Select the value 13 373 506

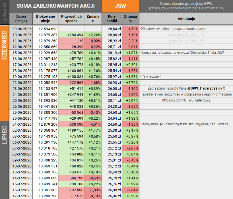pyautogui.click(x=46, y=154)
